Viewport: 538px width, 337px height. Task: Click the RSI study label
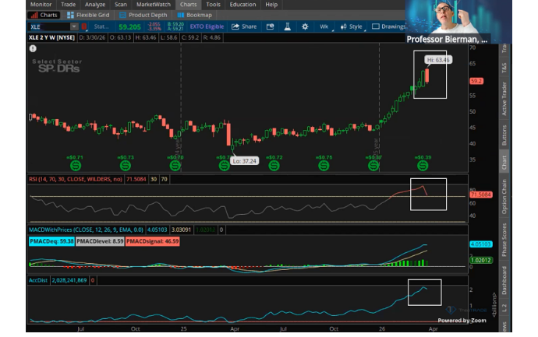[76, 179]
